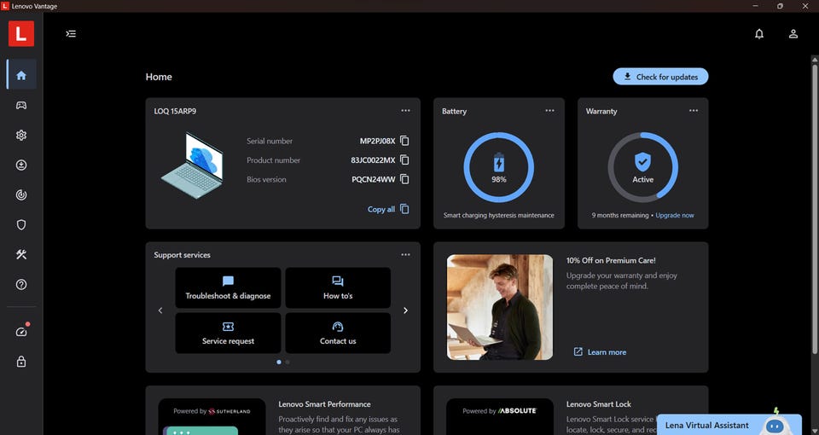Open the Battery card three-dot menu
Screen dimensions: 819x435
point(549,111)
